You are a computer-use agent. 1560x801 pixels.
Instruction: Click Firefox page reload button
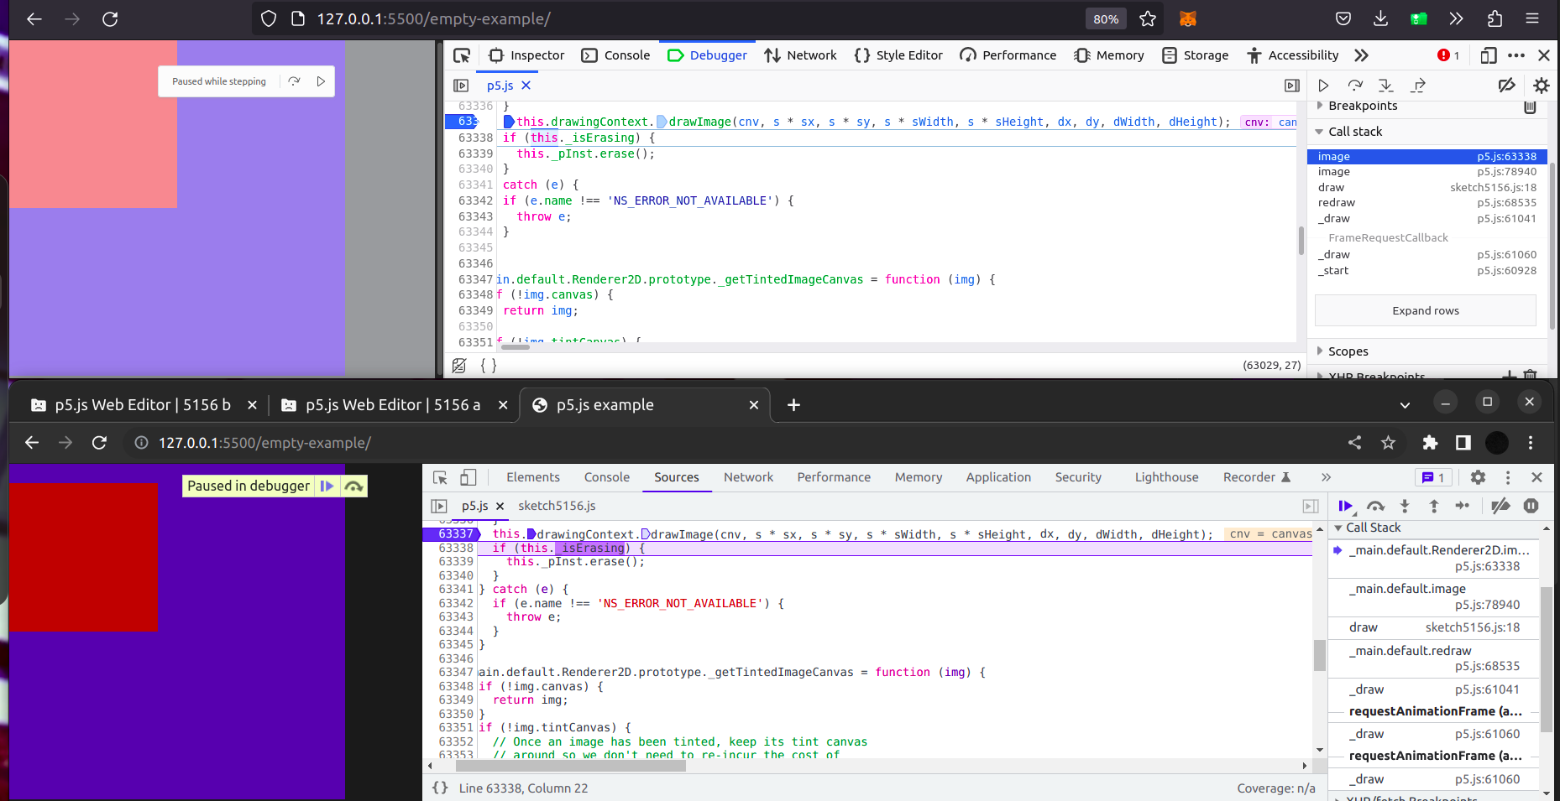(110, 18)
